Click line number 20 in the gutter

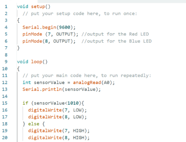tap(5, 138)
